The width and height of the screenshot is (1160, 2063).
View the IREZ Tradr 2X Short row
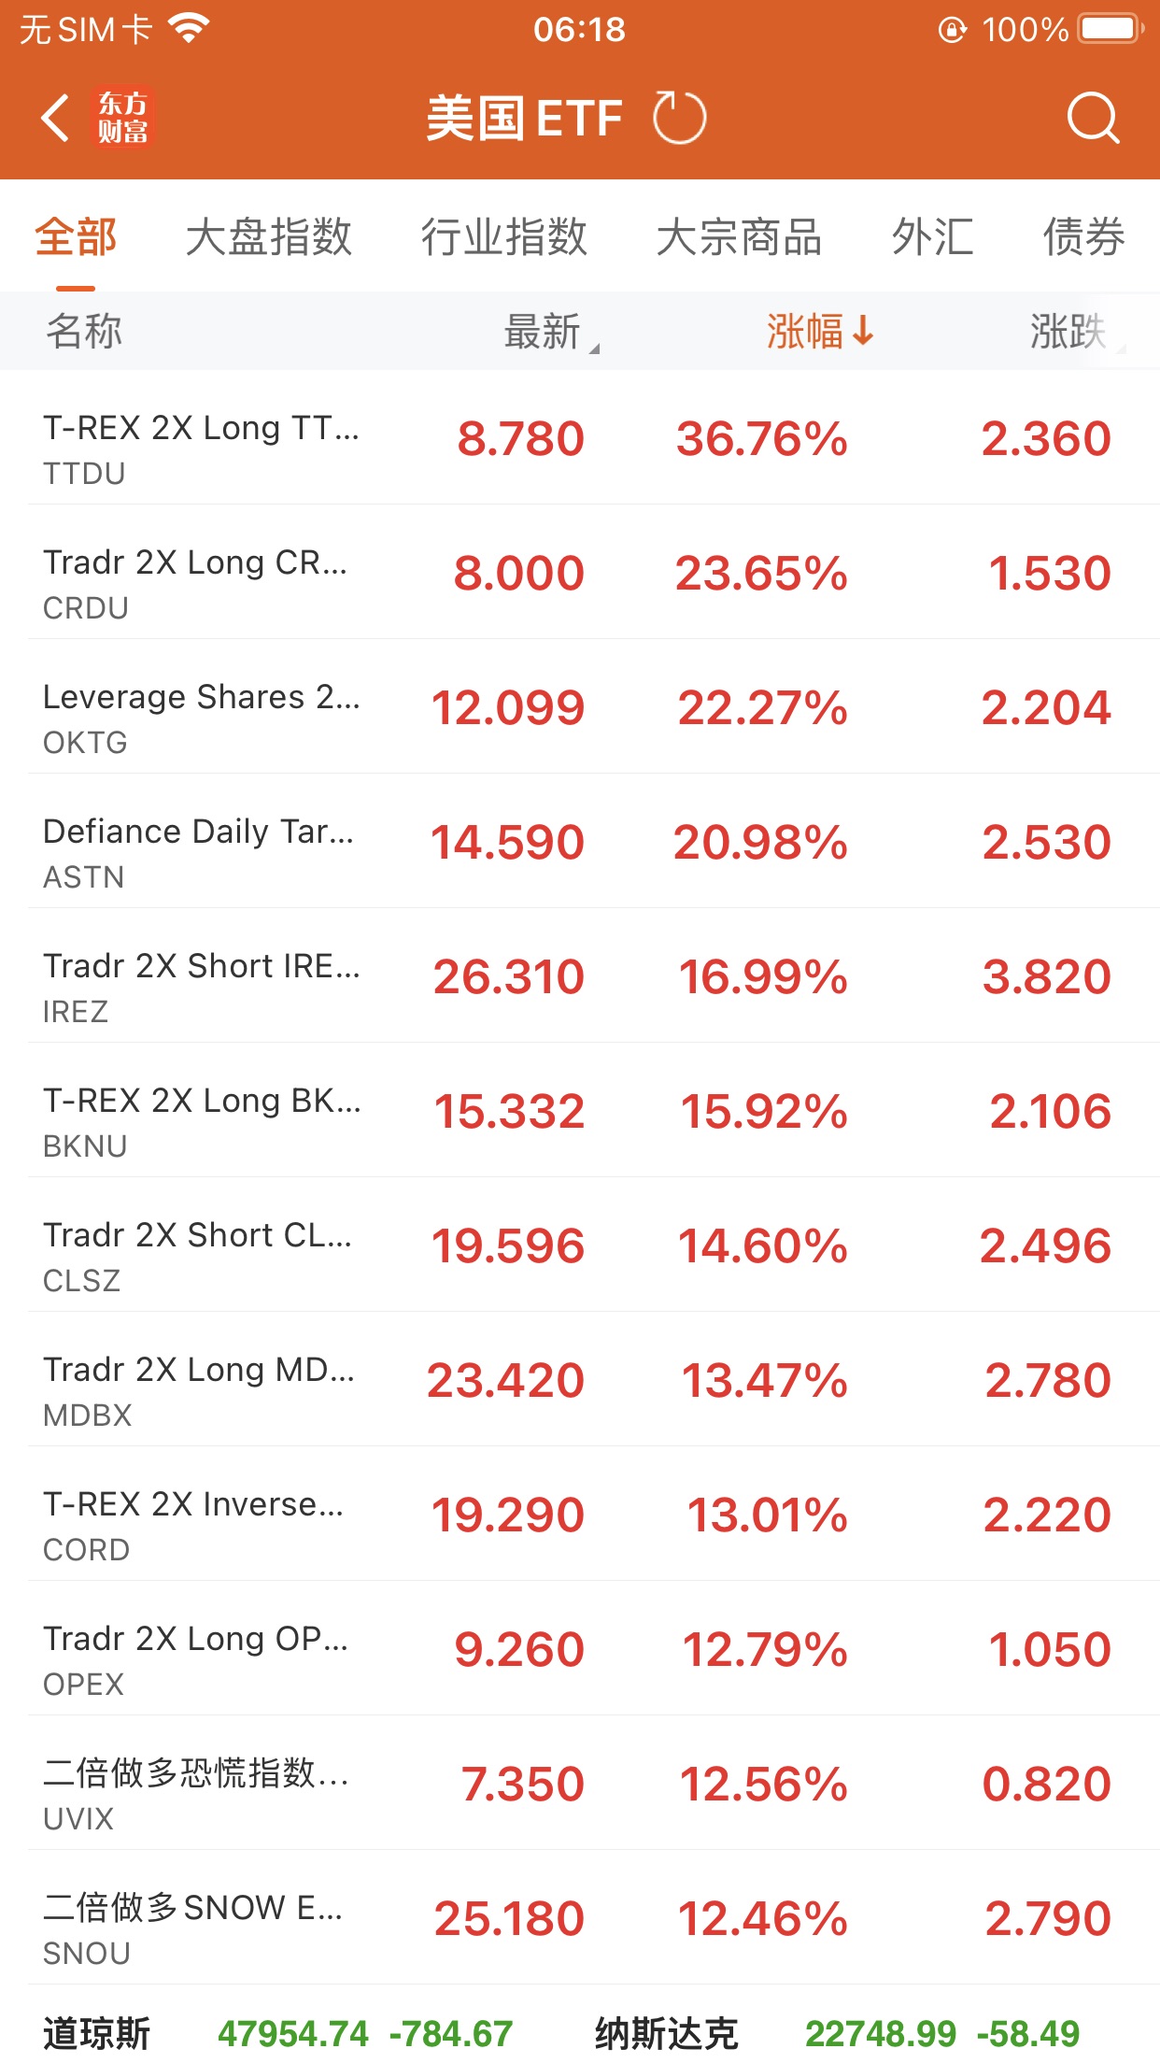coord(579,977)
